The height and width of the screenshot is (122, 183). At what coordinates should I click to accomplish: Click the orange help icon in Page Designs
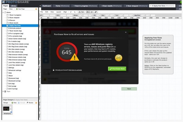pyautogui.click(x=36, y=103)
